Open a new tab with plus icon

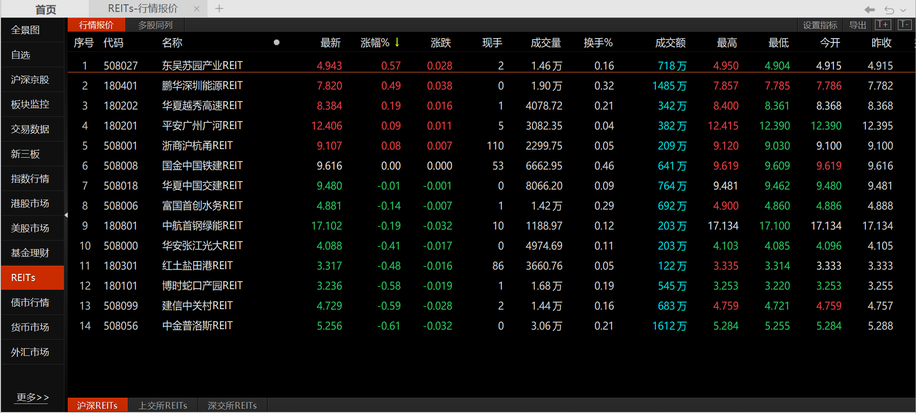pyautogui.click(x=219, y=8)
